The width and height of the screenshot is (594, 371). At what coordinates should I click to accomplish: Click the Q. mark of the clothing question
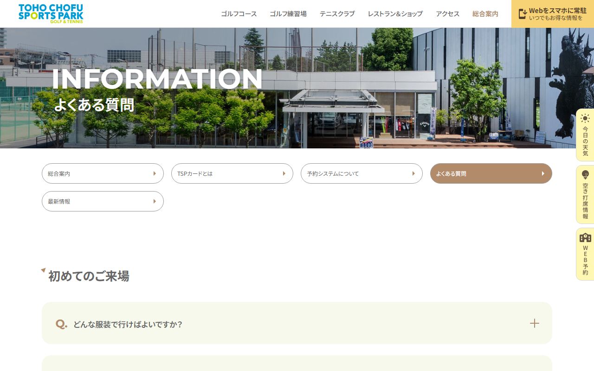point(61,324)
